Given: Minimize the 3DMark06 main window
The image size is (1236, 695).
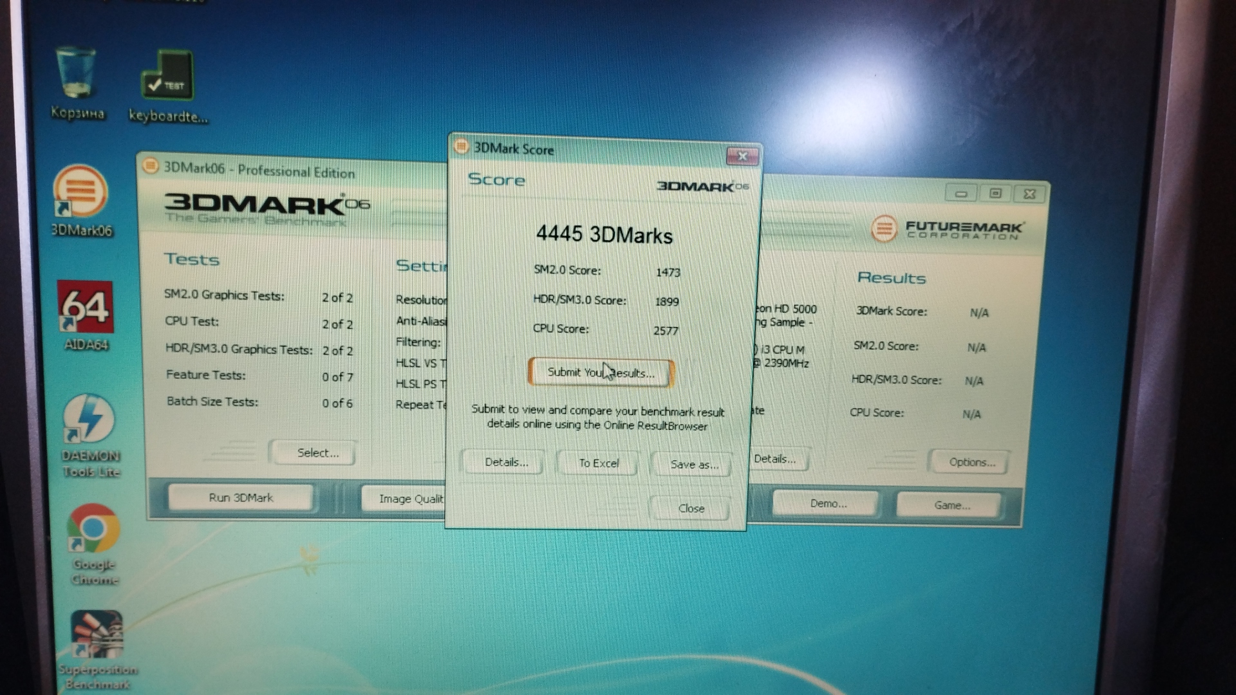Looking at the screenshot, I should (x=960, y=193).
